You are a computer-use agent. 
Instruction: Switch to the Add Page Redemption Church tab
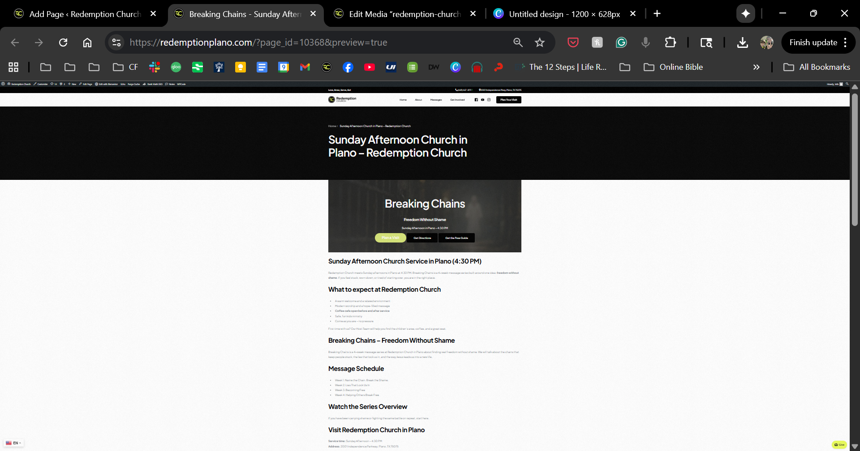[85, 14]
